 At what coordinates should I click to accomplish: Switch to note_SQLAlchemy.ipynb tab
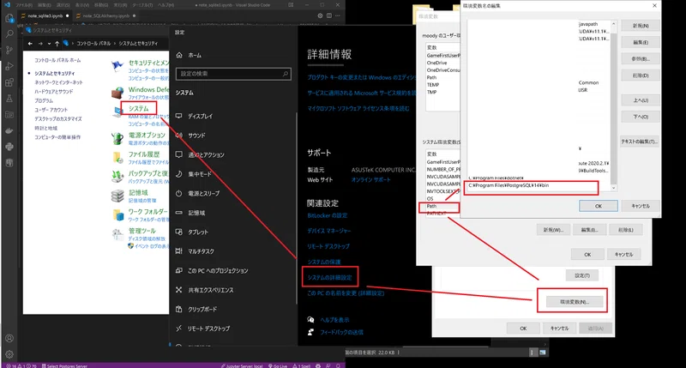[105, 15]
